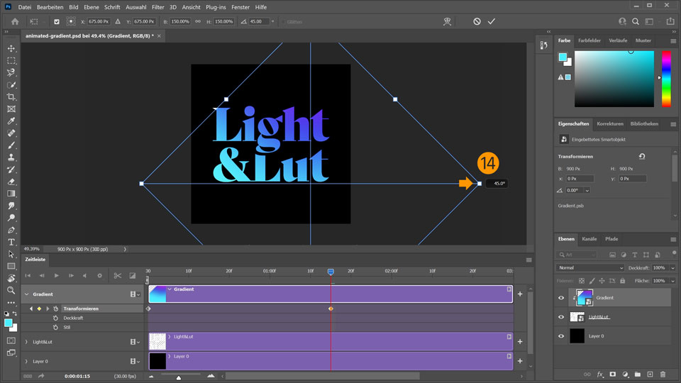The image size is (681, 383).
Task: Hide the Gradient layer
Action: click(x=561, y=298)
